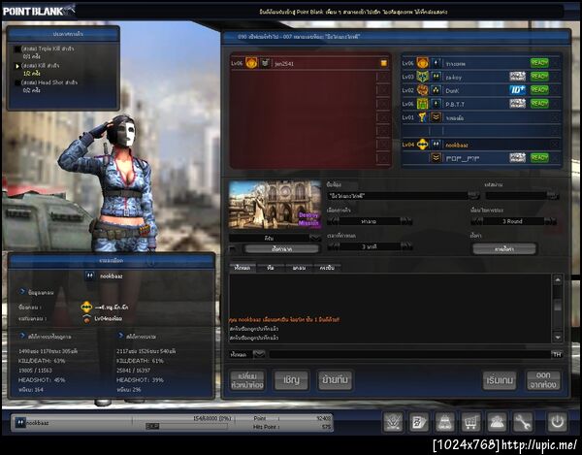Click the room password field
Viewport: 582px width, 455px height.
tap(516, 196)
